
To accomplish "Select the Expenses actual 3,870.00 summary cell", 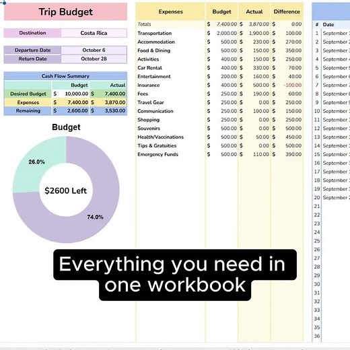I will (108, 102).
